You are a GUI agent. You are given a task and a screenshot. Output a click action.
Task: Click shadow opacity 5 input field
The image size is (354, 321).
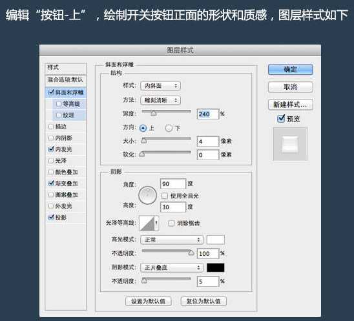[208, 282]
